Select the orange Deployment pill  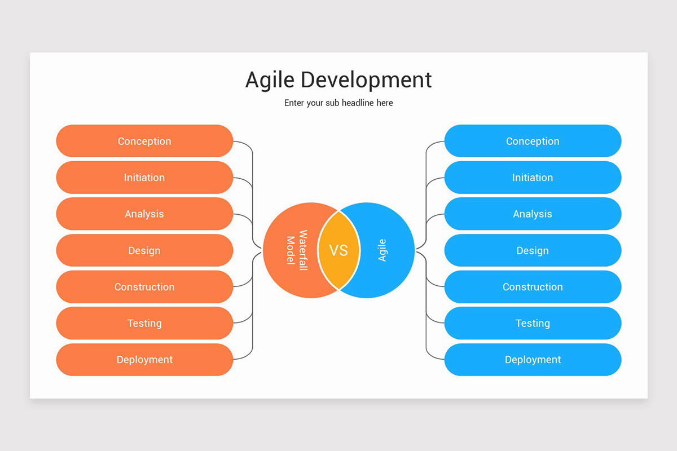pyautogui.click(x=144, y=360)
